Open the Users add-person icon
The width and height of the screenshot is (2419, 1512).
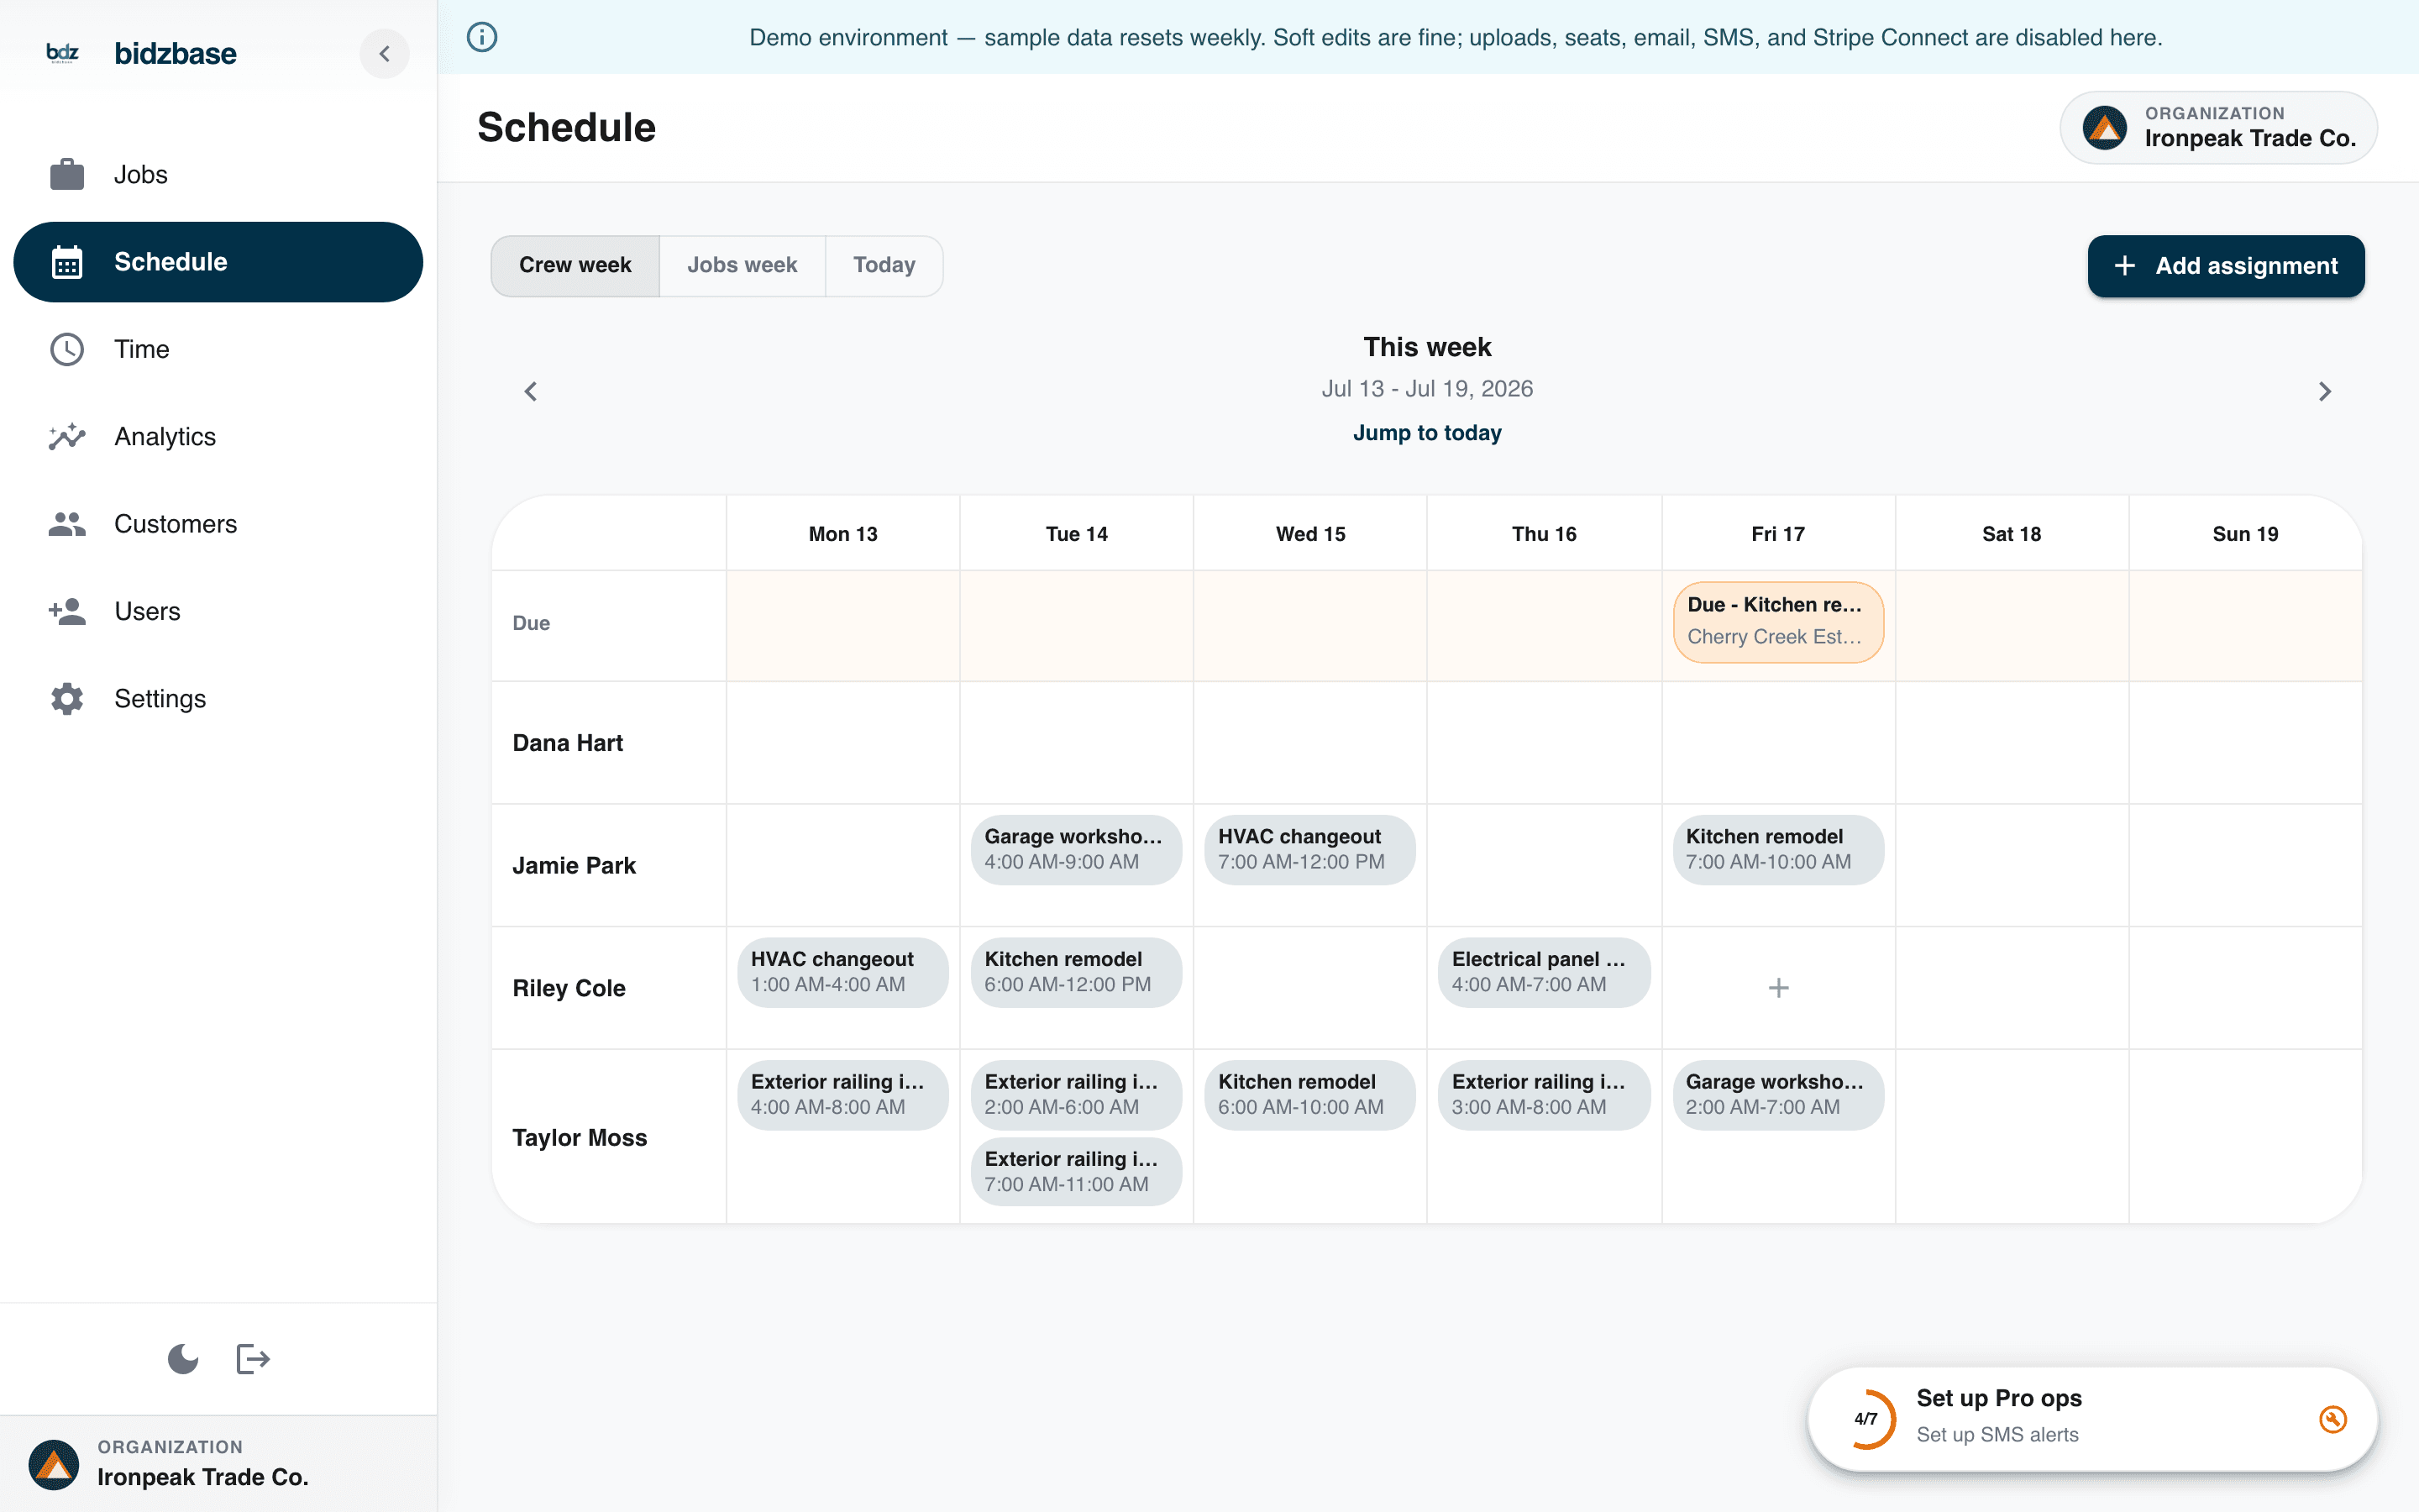point(67,611)
